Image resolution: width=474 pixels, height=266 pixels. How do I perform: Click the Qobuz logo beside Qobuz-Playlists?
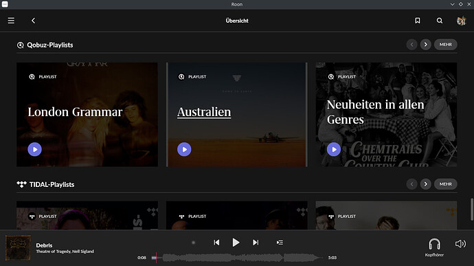(20, 45)
